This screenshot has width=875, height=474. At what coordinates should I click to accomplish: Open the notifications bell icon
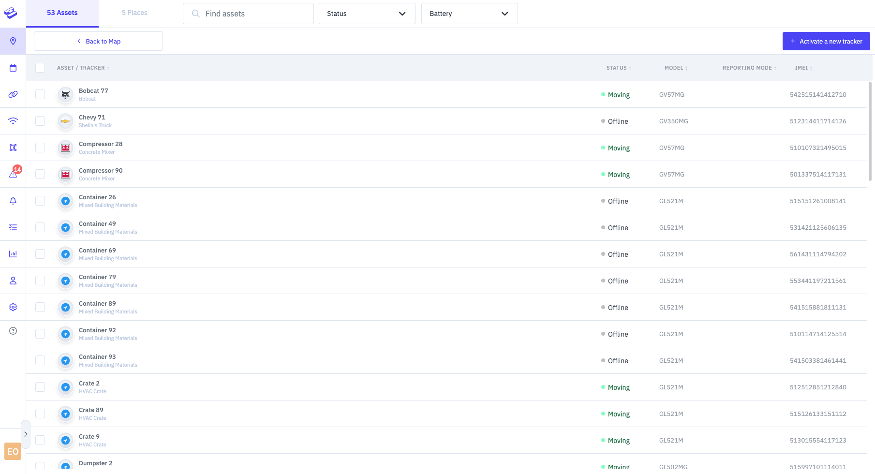tap(13, 201)
